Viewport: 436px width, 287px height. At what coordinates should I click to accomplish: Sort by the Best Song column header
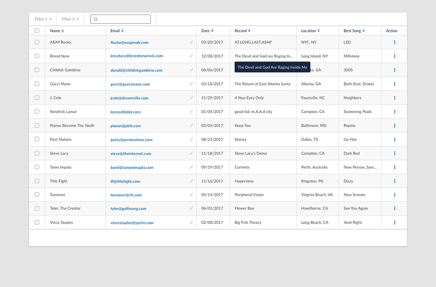pos(354,31)
